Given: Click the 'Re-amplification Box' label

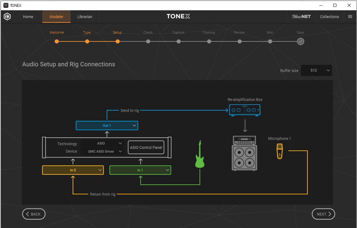Looking at the screenshot, I should point(245,99).
